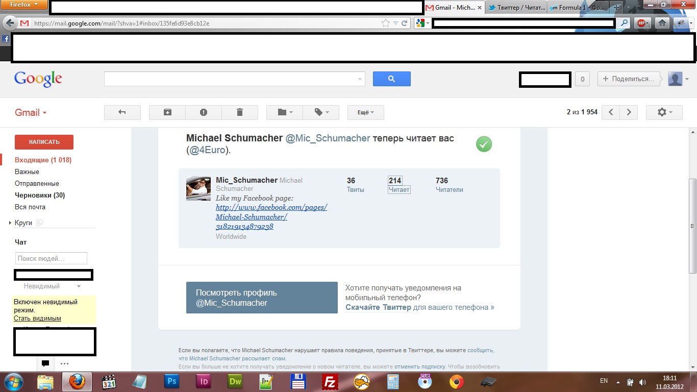Click the EN language indicator in tray
The height and width of the screenshot is (392, 697).
coord(604,381)
